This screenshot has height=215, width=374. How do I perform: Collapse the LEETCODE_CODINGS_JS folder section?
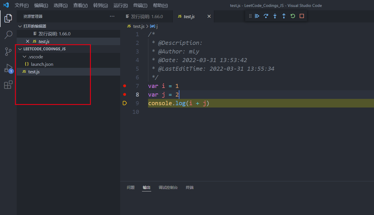pyautogui.click(x=20, y=49)
